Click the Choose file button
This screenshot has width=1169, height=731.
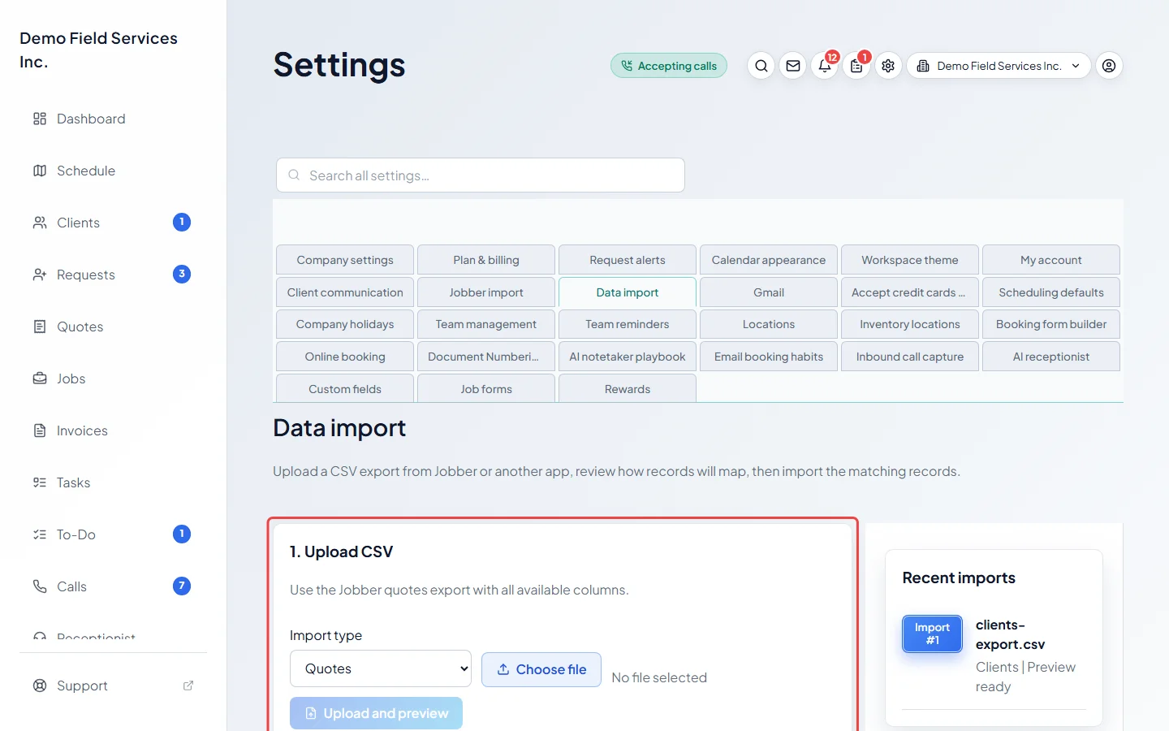click(x=541, y=669)
